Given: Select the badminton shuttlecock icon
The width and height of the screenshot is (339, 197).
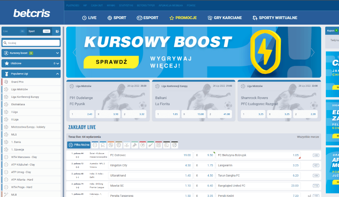Looking at the screenshot, I should pyautogui.click(x=135, y=145).
